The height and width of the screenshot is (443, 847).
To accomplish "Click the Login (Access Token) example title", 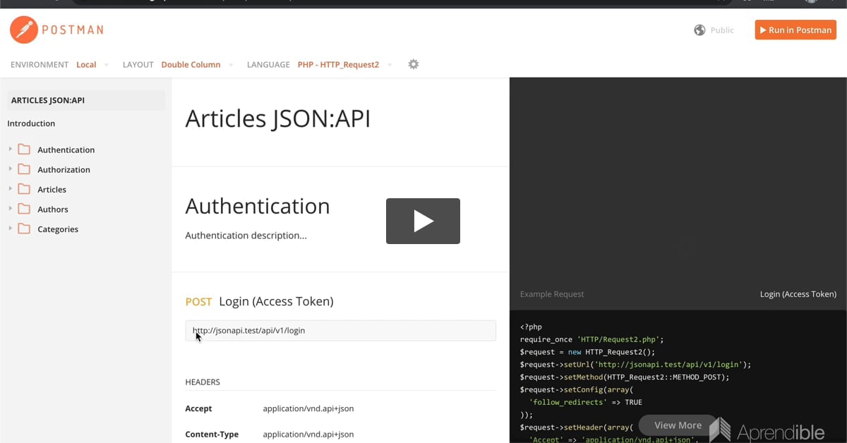I will [x=798, y=294].
